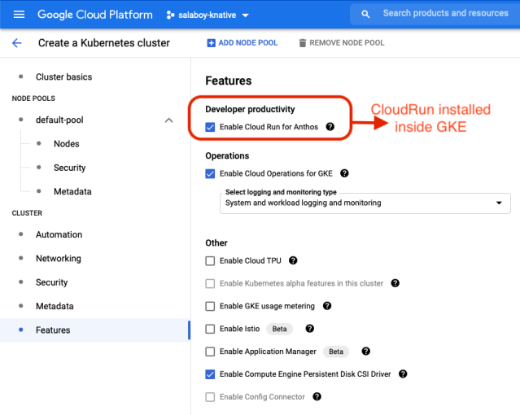Click ADD NODE POOL button
The height and width of the screenshot is (415, 520).
click(243, 43)
